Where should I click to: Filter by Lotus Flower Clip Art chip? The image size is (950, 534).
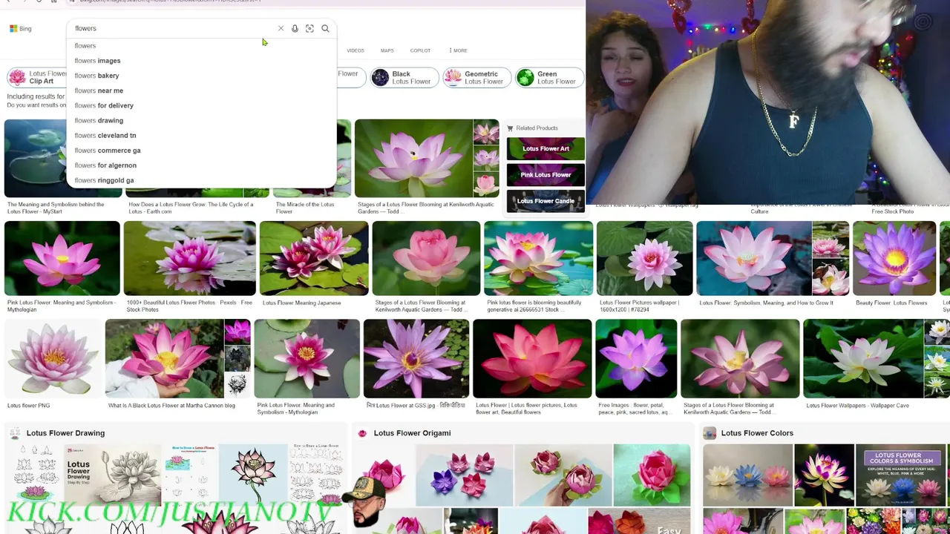(x=37, y=77)
